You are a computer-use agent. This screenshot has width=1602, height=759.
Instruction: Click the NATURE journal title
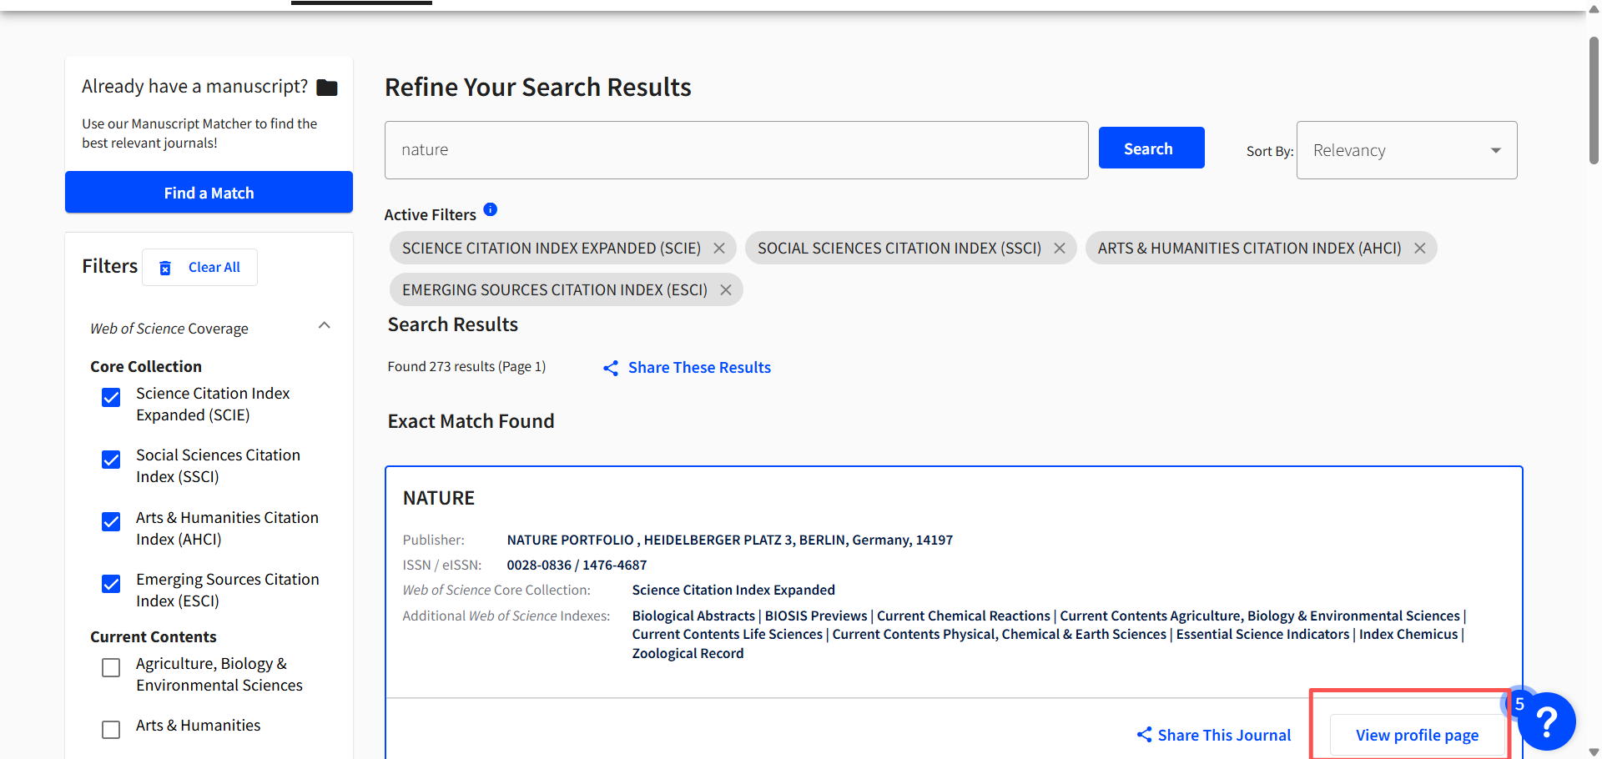point(439,498)
